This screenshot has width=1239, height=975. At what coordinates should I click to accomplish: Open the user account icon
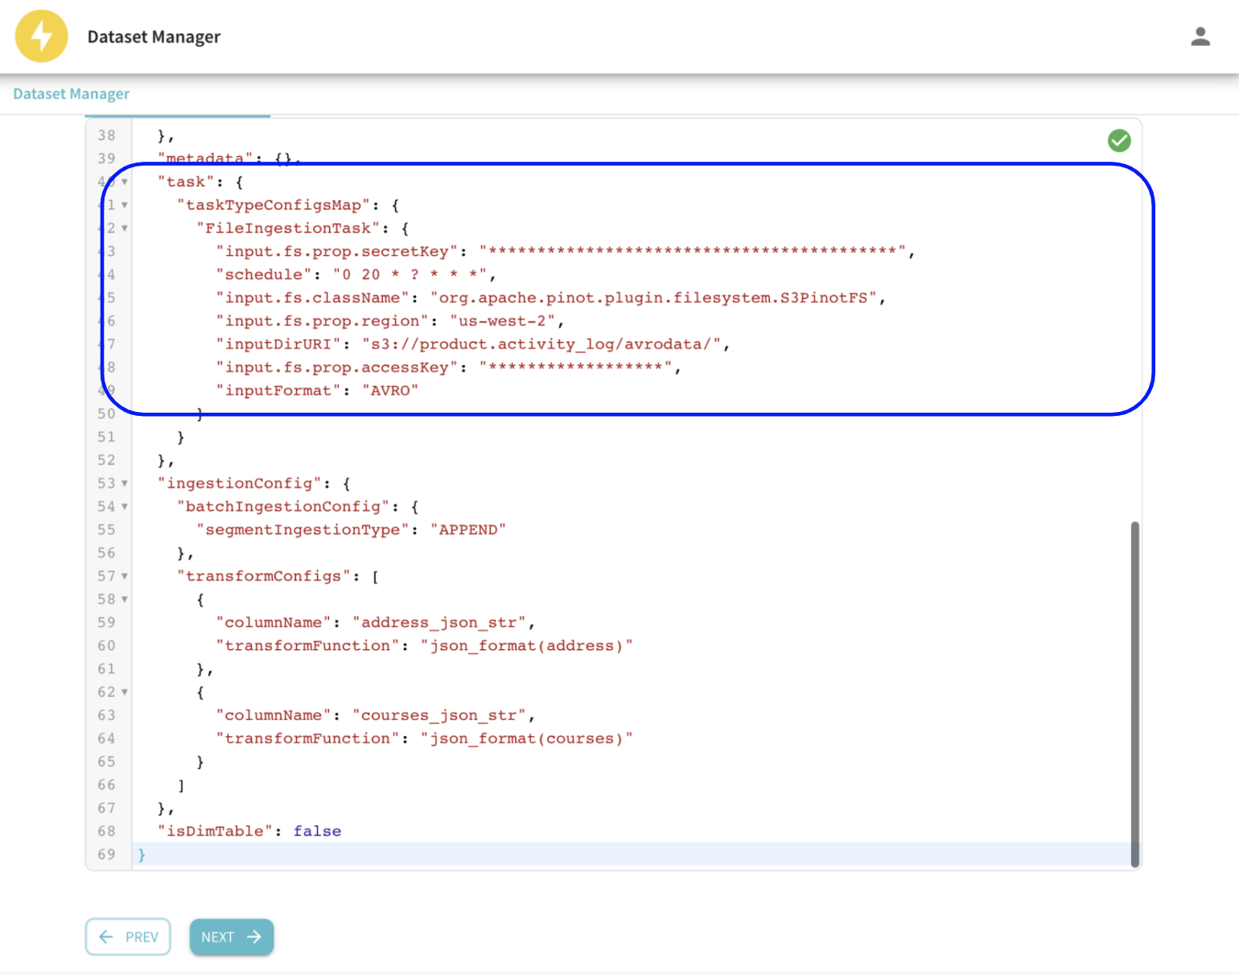click(1200, 35)
